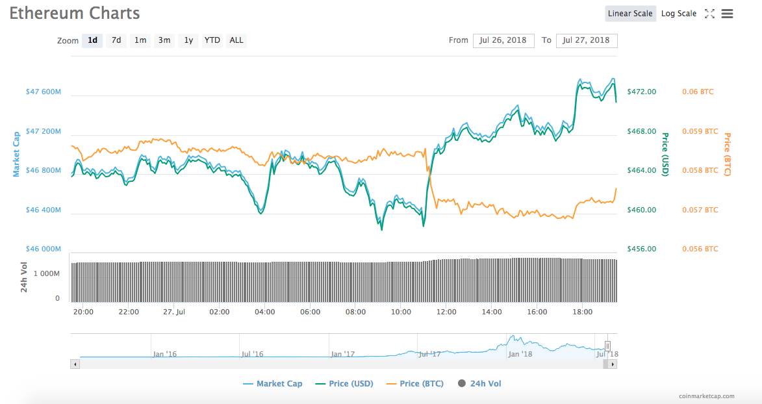762x404 pixels.
Task: Click the $472.00 price axis label
Action: coord(641,92)
